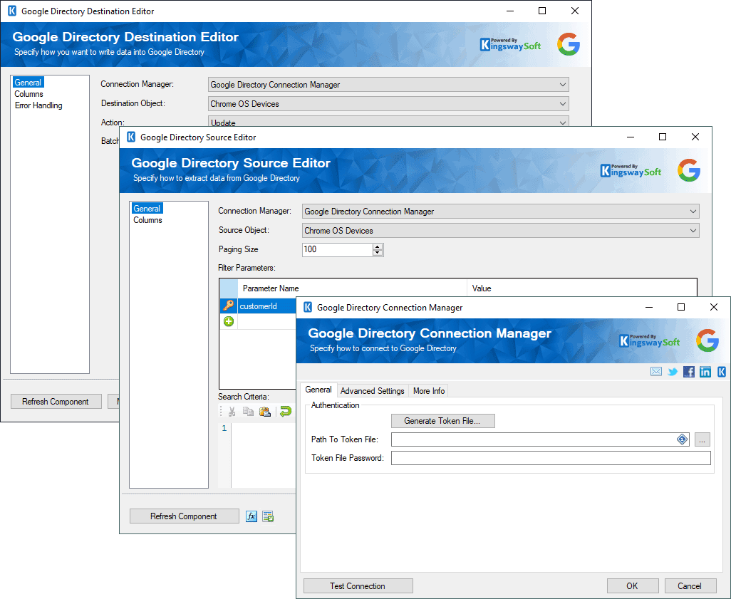The height and width of the screenshot is (599, 731).
Task: Click the browse (...) button for token file
Action: pyautogui.click(x=702, y=439)
